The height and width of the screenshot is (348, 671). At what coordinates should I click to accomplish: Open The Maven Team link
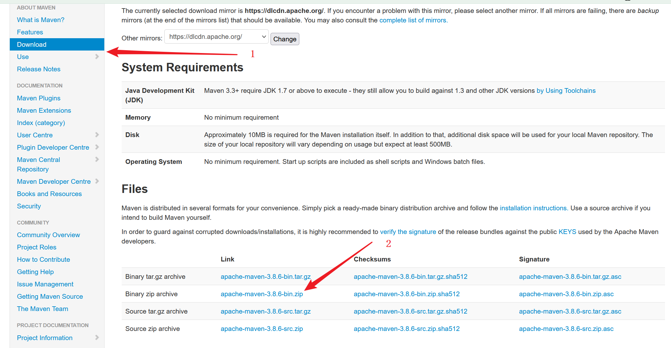click(x=43, y=309)
